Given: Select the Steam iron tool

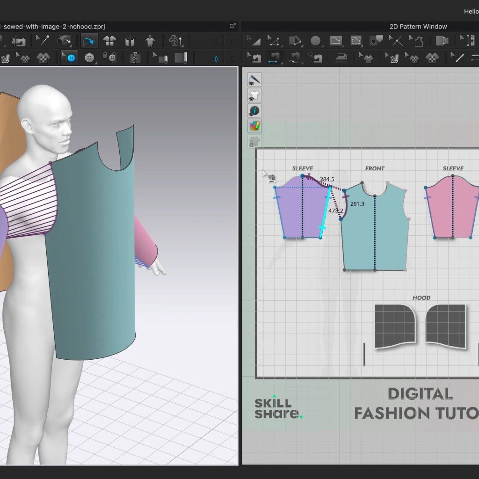Looking at the screenshot, I should pos(341,58).
